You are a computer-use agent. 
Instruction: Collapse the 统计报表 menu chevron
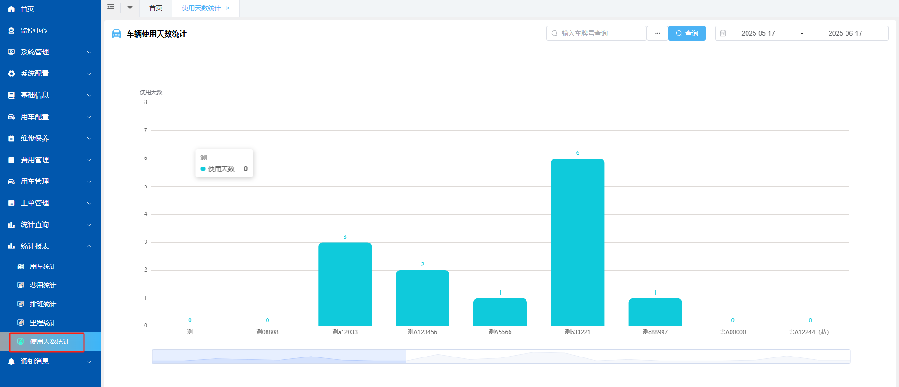click(89, 246)
